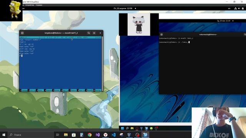
Task: Click the network icon in Fedora top bar
Action: tap(236, 8)
